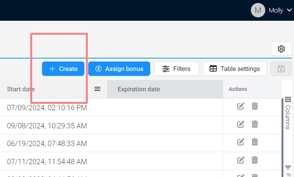Select cell 09/08/2024, 10:29:35 AM
The height and width of the screenshot is (177, 294).
coord(47,126)
